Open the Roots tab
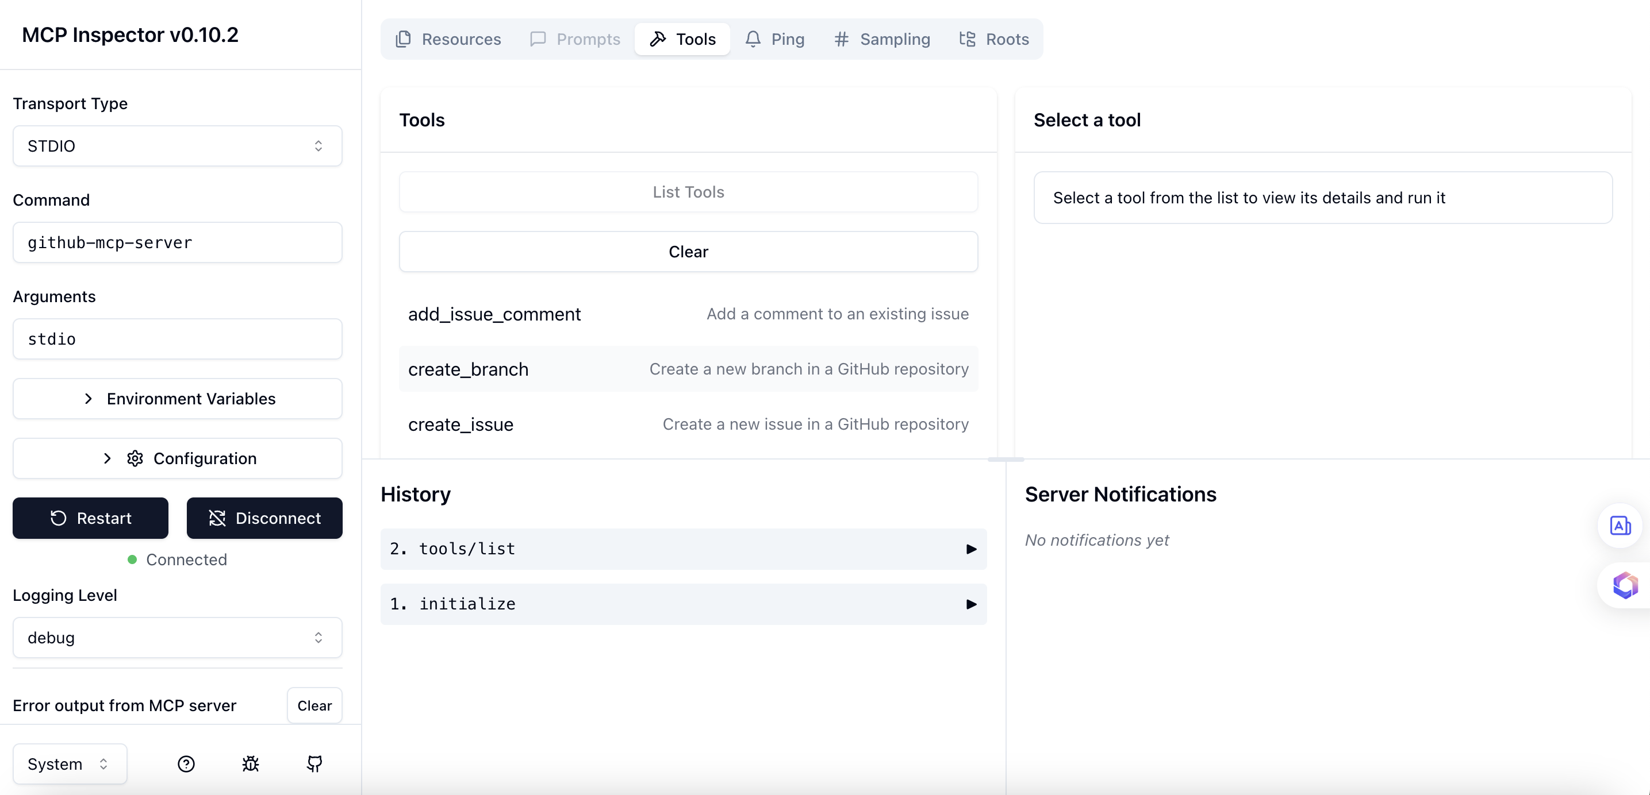 click(994, 39)
